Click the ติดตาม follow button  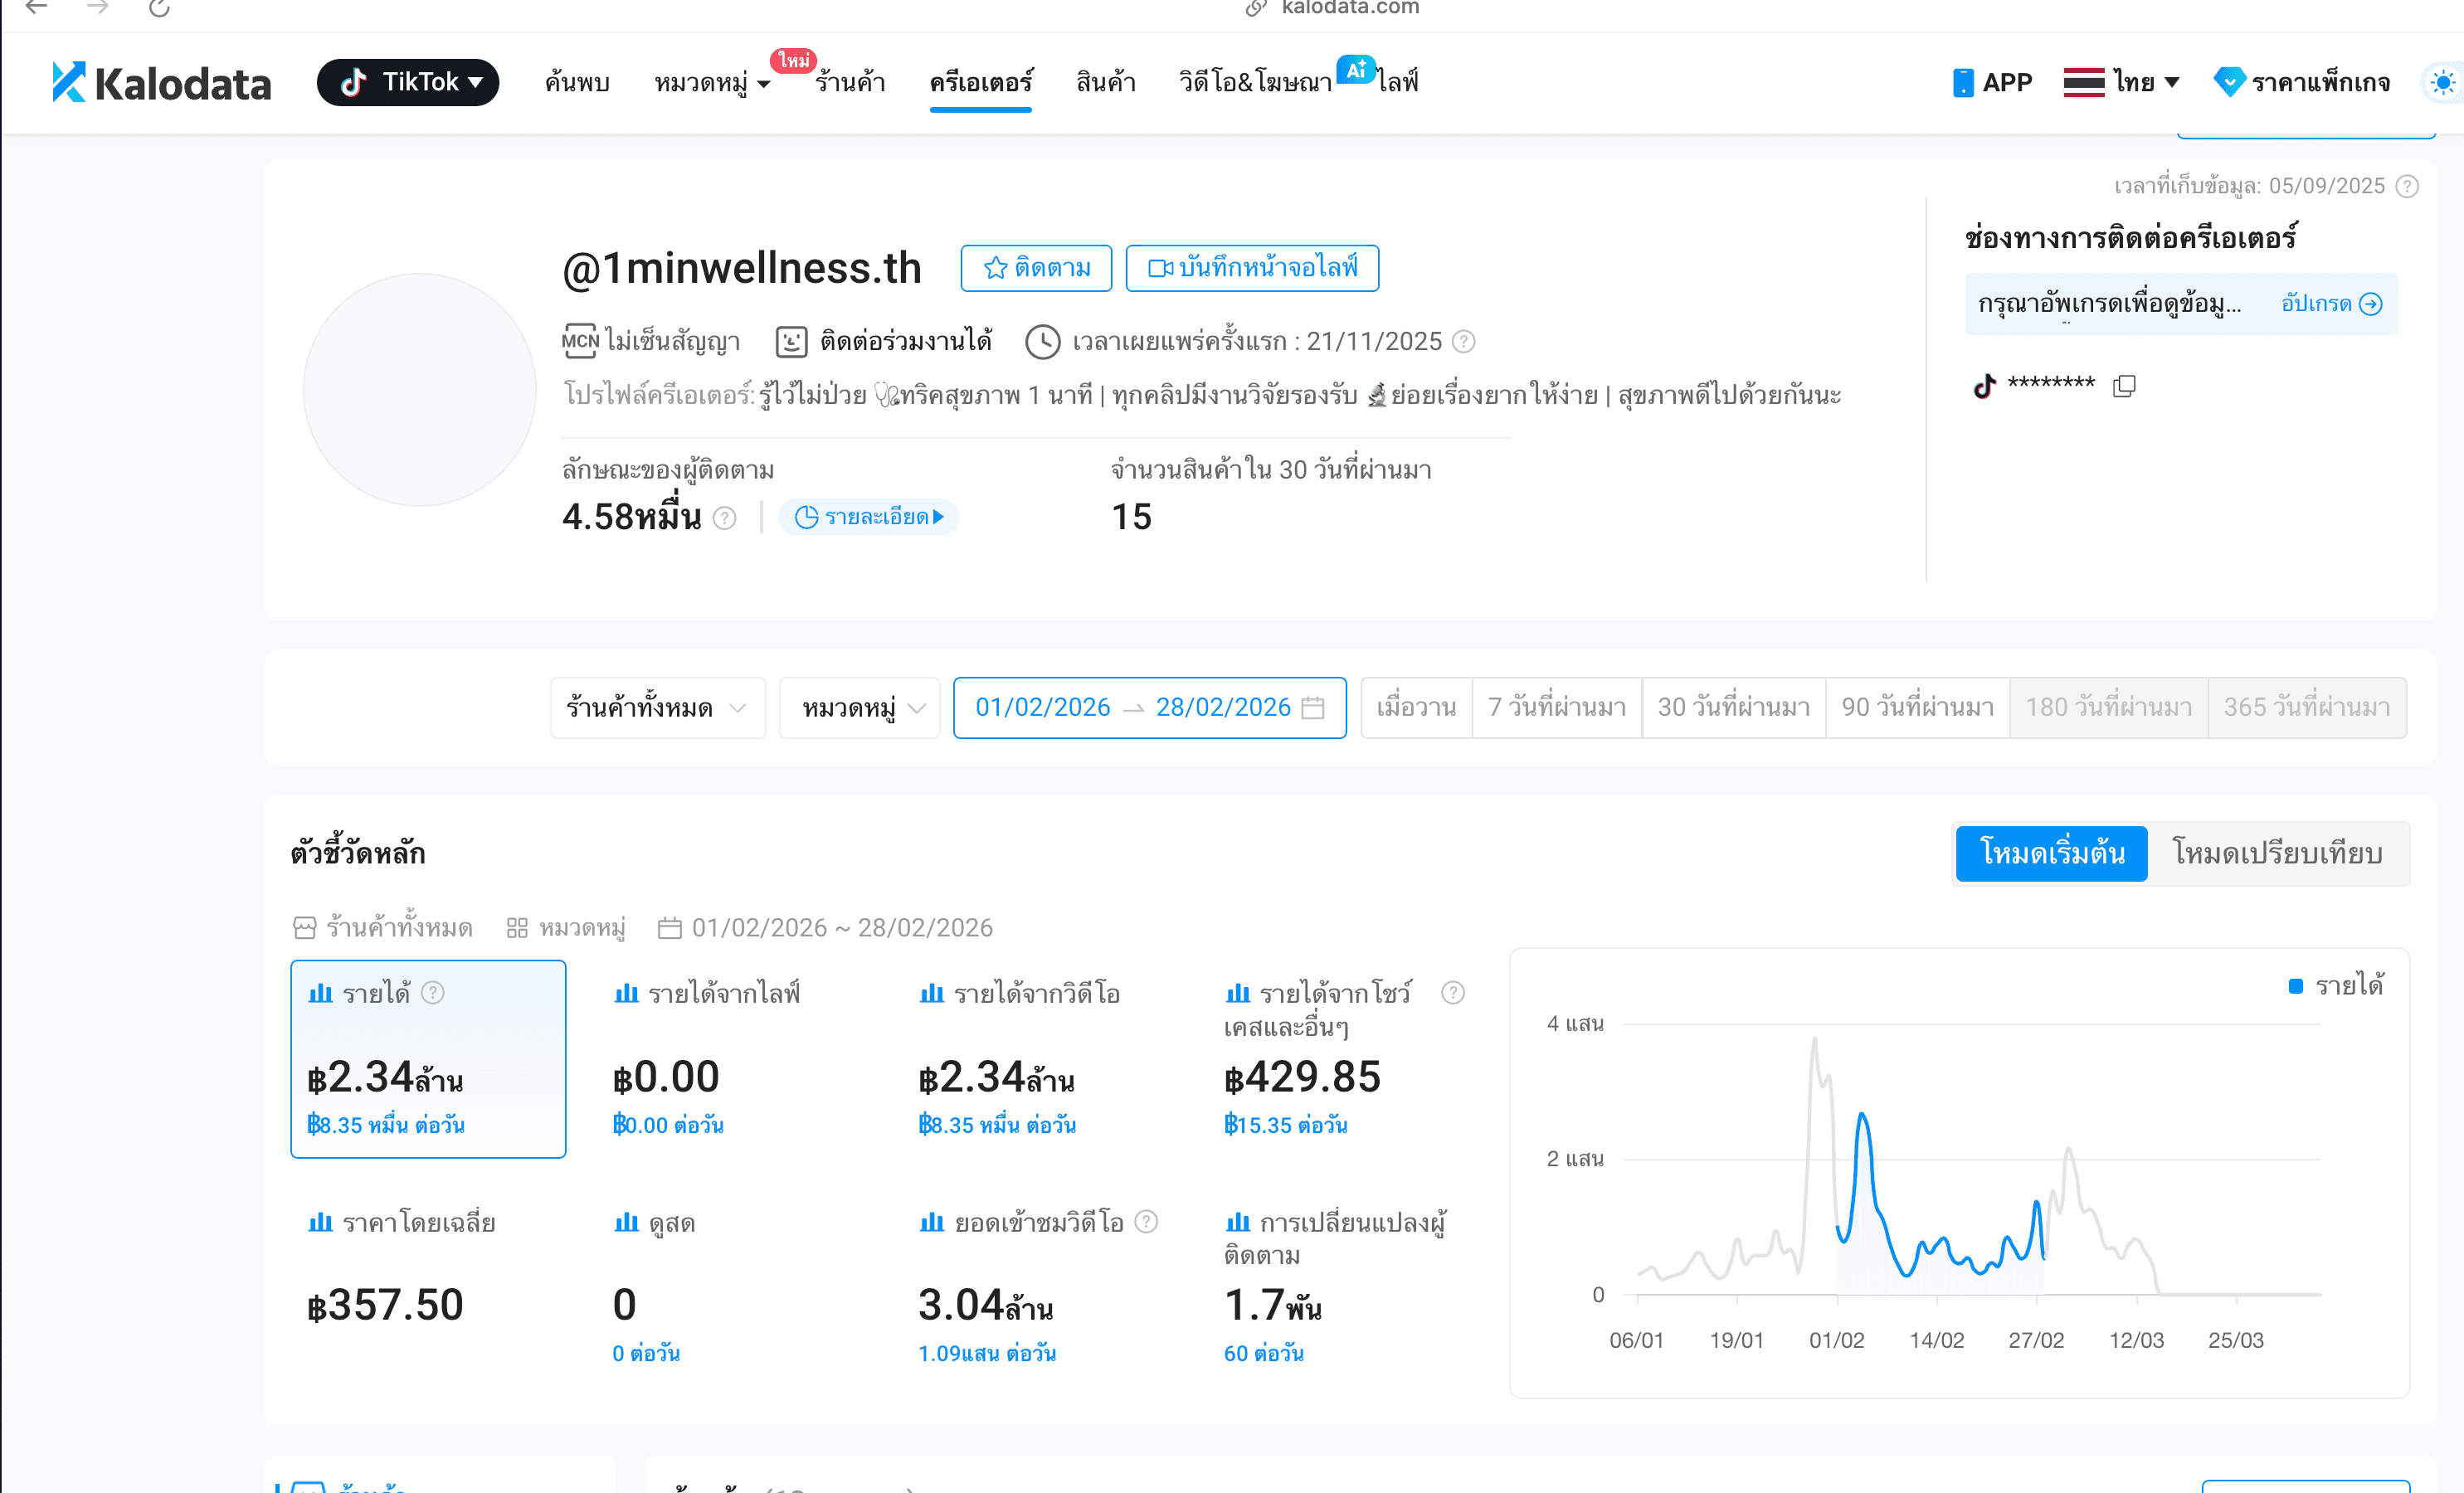[x=1036, y=268]
